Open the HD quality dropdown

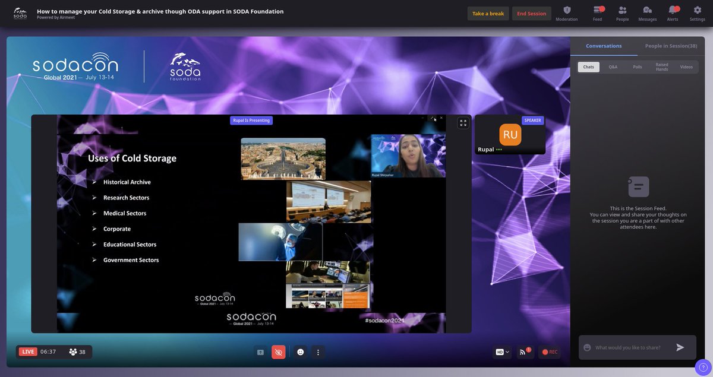click(x=502, y=352)
